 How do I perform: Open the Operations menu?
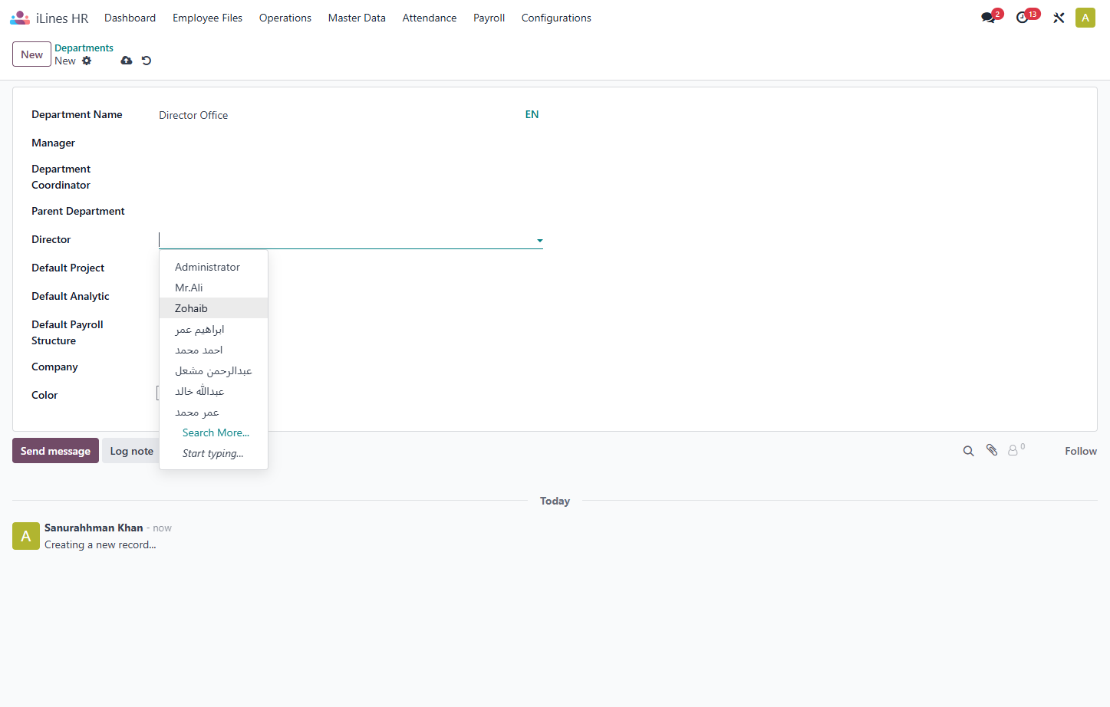[285, 18]
